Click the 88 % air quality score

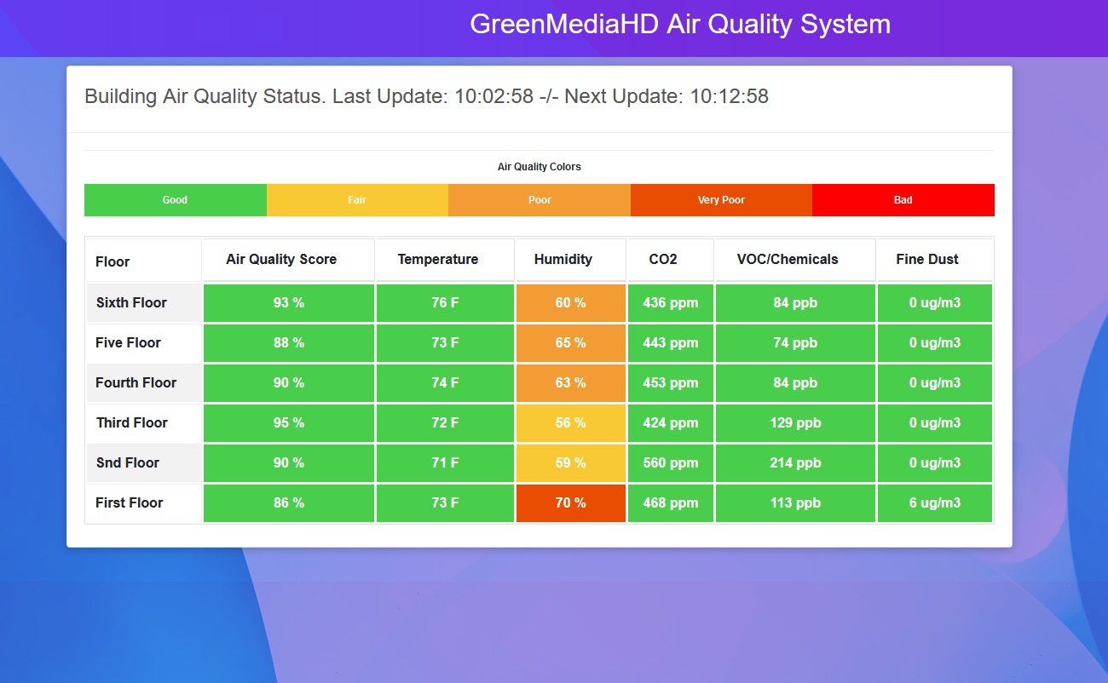pos(289,343)
